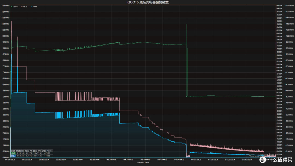Click the 9.000V voltage axis label
Viewport: 295px width, 166px height.
(x=5, y=48)
